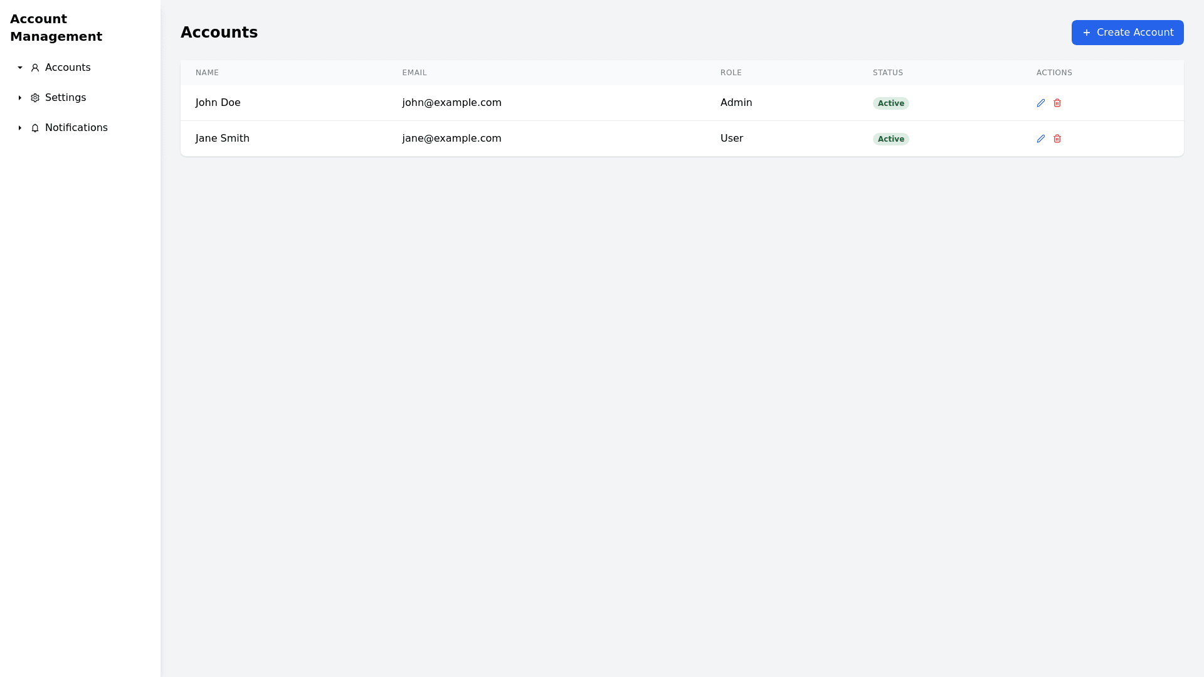Click the gear icon beside Settings
This screenshot has height=677, width=1204.
coord(35,98)
